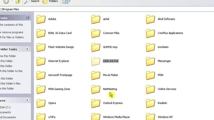Select the Common Files folder name
The height and width of the screenshot is (120, 214).
[x=111, y=33]
